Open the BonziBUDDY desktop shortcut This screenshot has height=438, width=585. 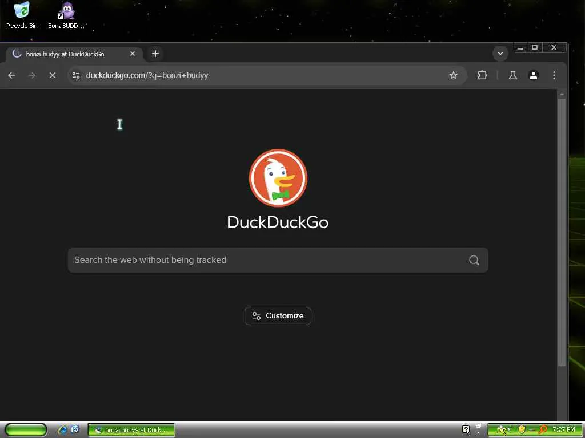point(66,15)
